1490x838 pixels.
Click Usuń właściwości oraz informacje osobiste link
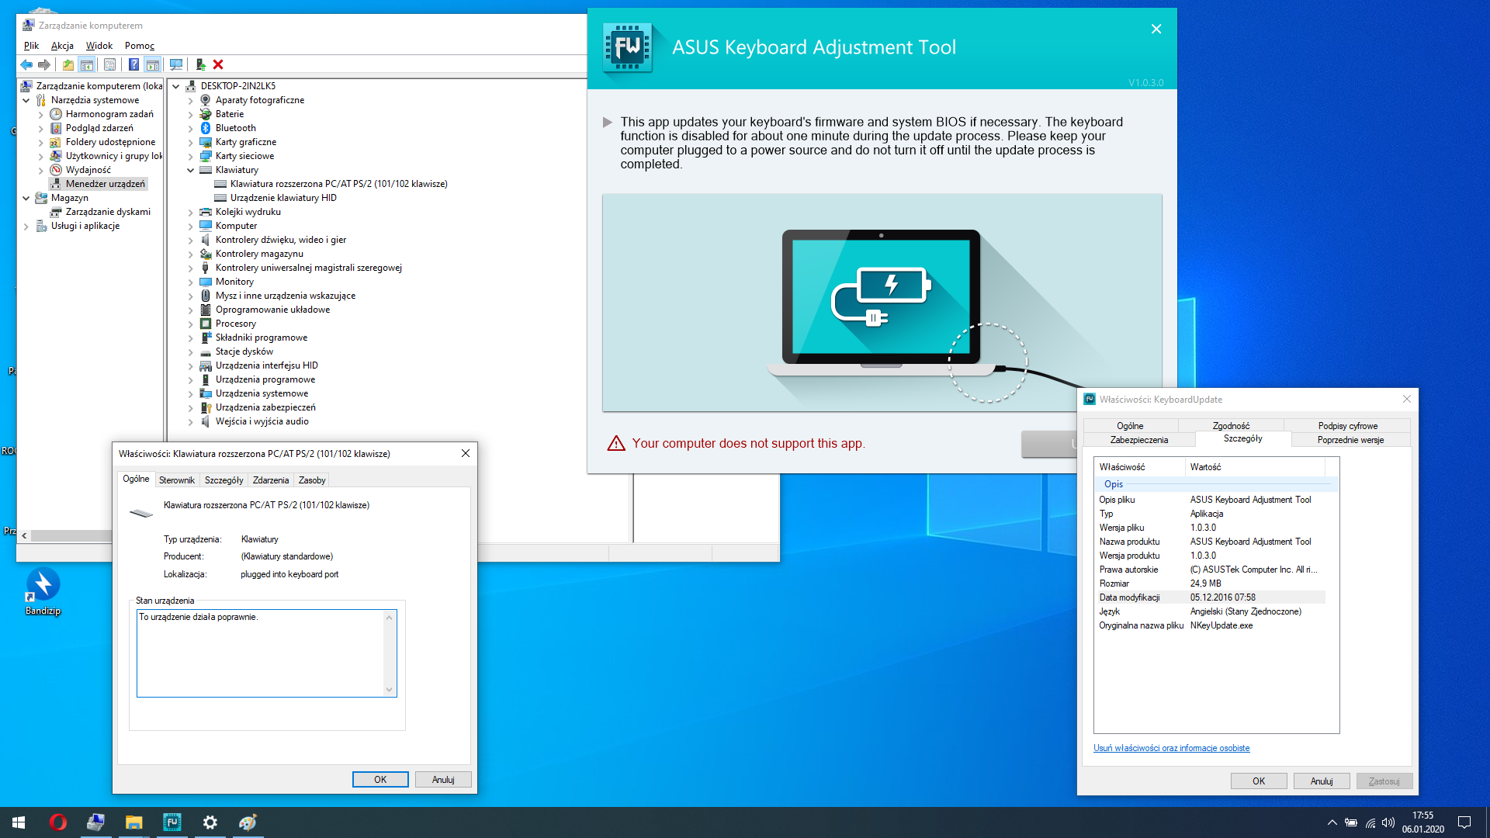pyautogui.click(x=1171, y=747)
